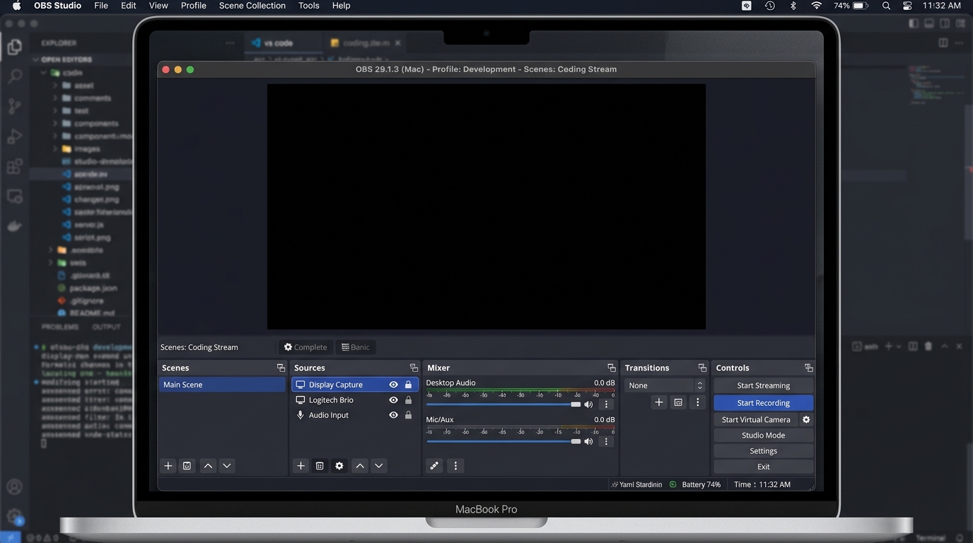Mute the Desktop Audio speaker icon
The image size is (973, 543).
588,404
